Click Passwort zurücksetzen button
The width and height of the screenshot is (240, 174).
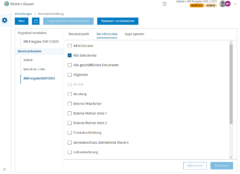pos(118,21)
